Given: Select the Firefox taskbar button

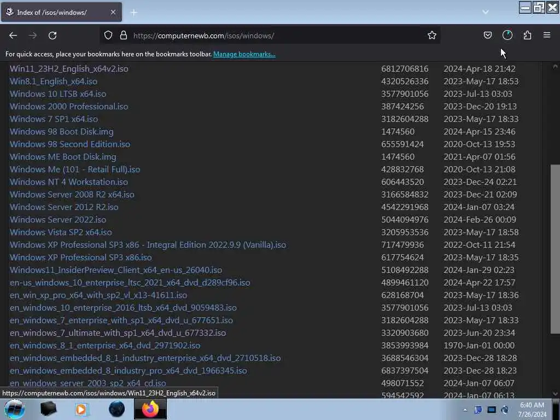Looking at the screenshot, I should coord(150,409).
